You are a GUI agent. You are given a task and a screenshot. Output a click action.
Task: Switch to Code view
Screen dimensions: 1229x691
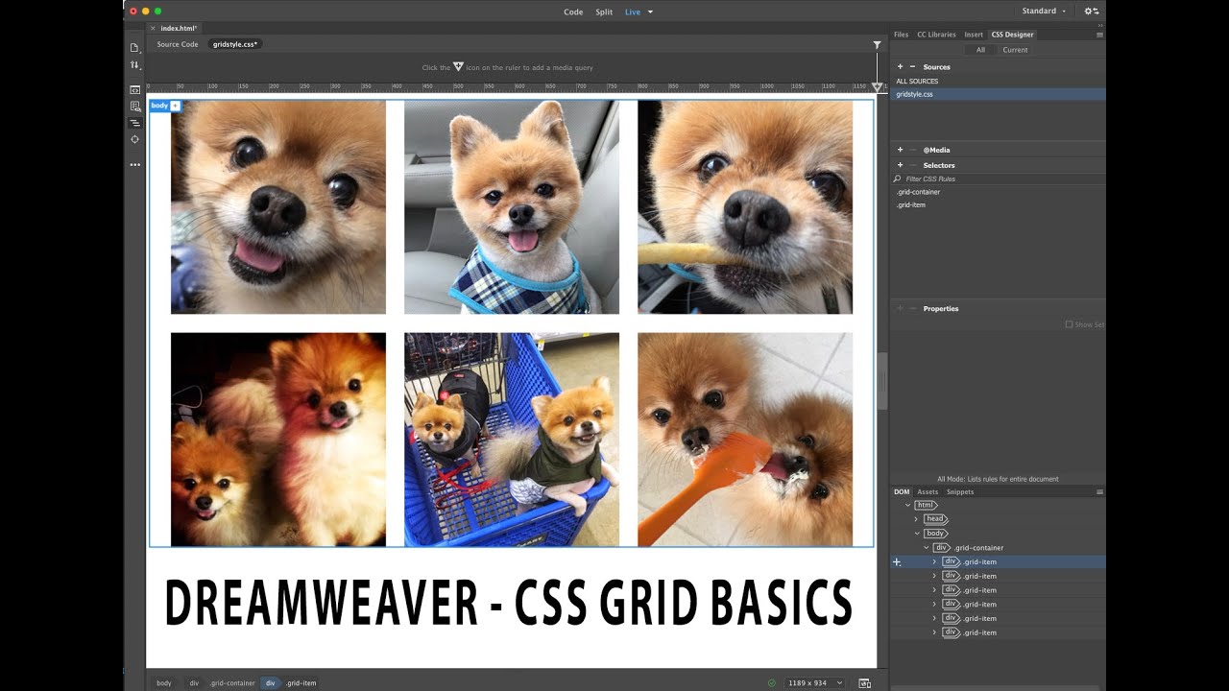pyautogui.click(x=573, y=12)
